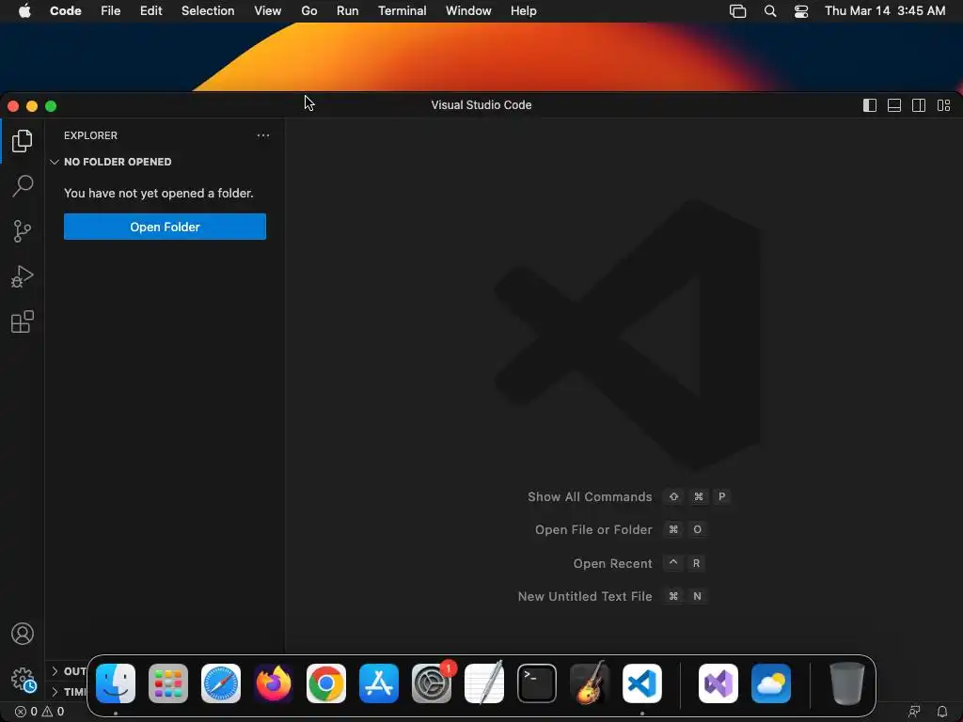Open Launchpad from the Dock
Screen dimensions: 963x722
168,683
